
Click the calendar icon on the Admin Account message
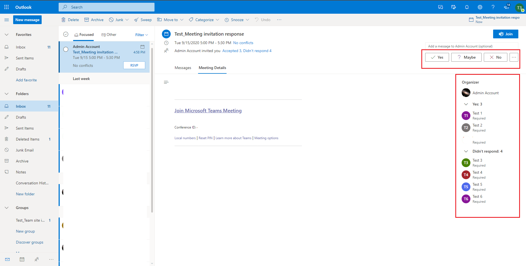[x=142, y=47]
